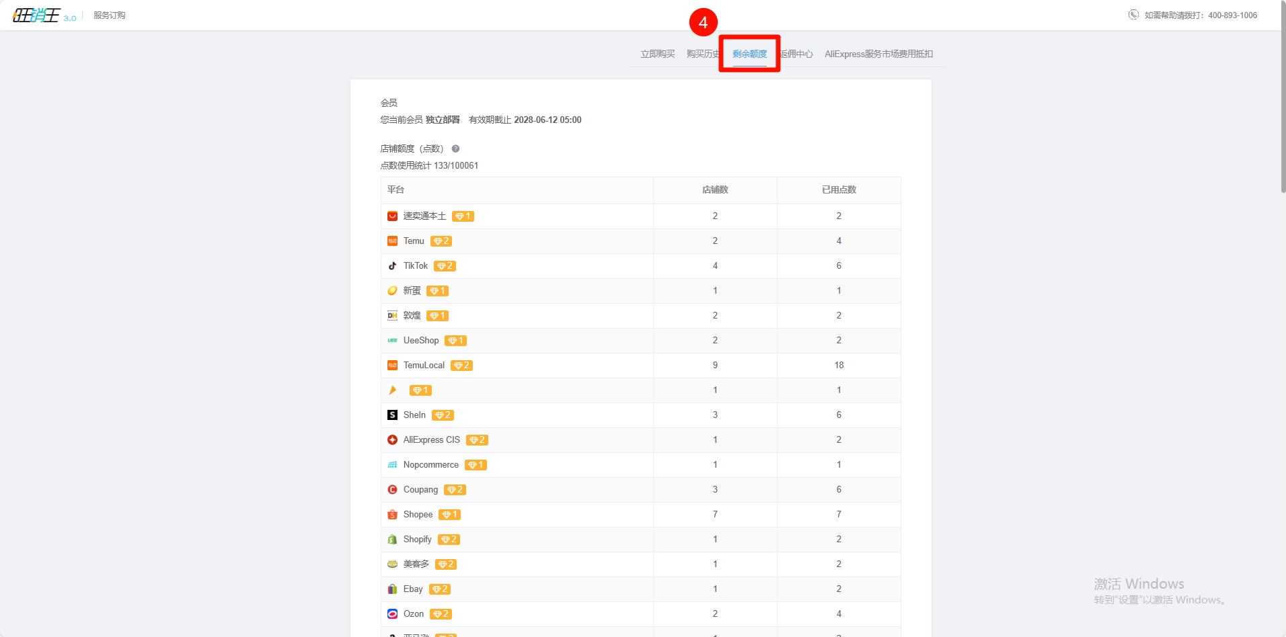Select the 剩余额度 tab
The height and width of the screenshot is (637, 1286).
click(749, 54)
